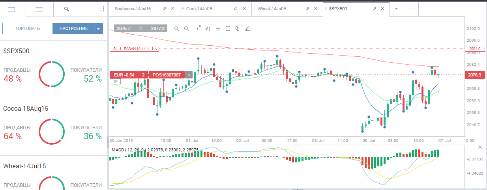Select the НАСТРОЕНИЕ toggle button

click(x=73, y=28)
